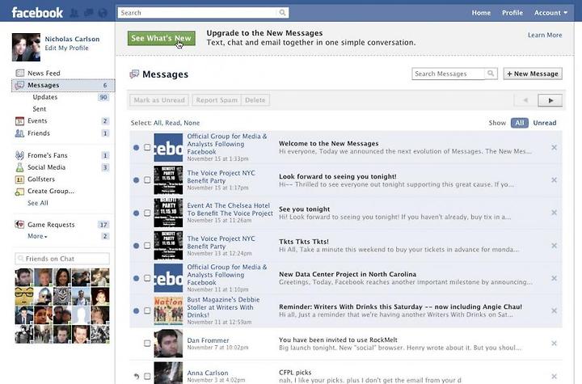
Task: Click the Mark as Unread button
Action: click(159, 100)
